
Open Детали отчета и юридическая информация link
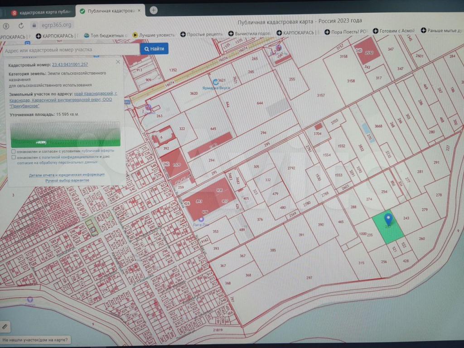pos(67,174)
